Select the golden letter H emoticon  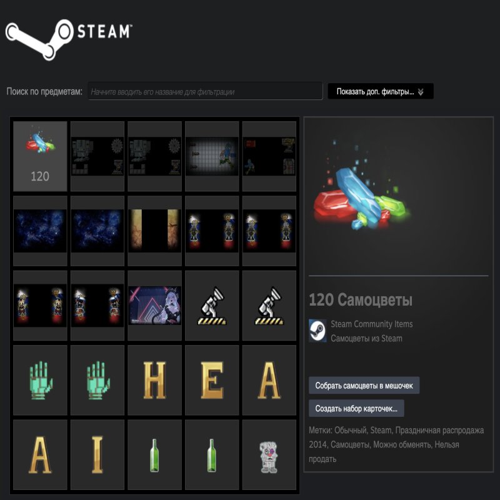154,380
